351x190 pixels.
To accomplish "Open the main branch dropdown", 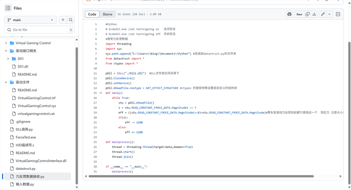I will point(30,20).
